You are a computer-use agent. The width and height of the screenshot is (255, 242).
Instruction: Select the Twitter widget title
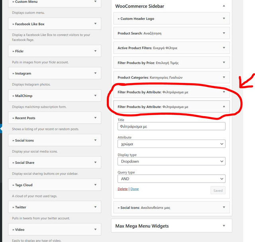[21, 207]
